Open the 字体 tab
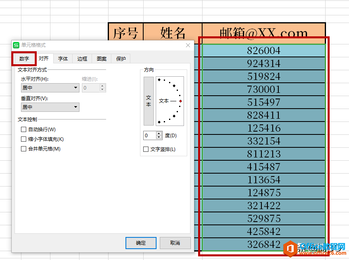 63,59
